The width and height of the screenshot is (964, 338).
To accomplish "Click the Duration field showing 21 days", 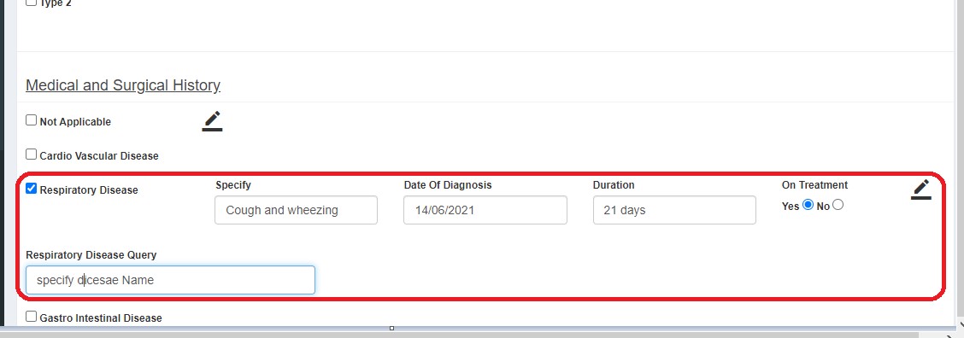I will pos(674,210).
